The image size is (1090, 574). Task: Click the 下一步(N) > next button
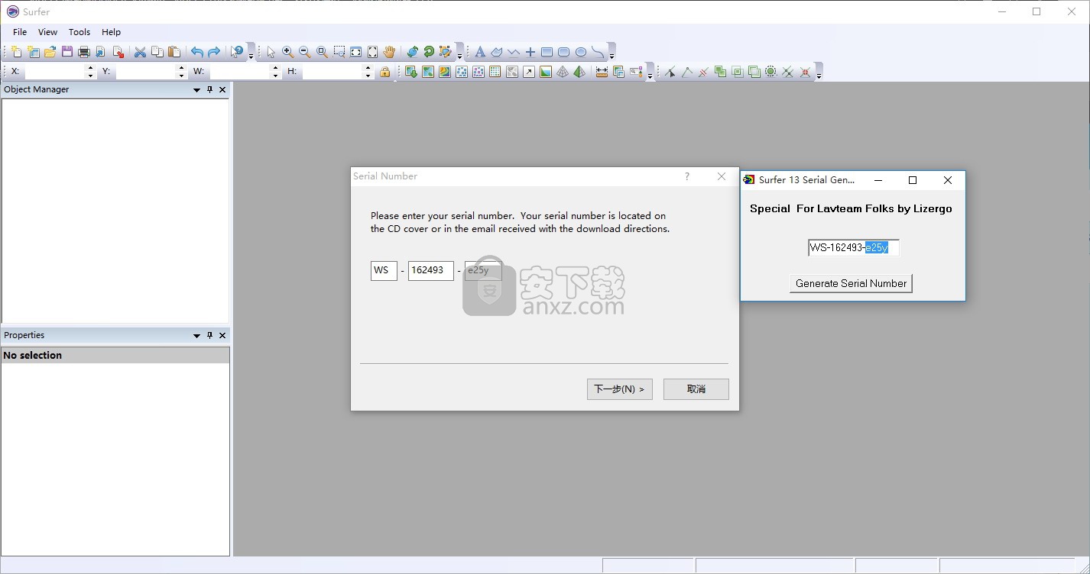620,389
